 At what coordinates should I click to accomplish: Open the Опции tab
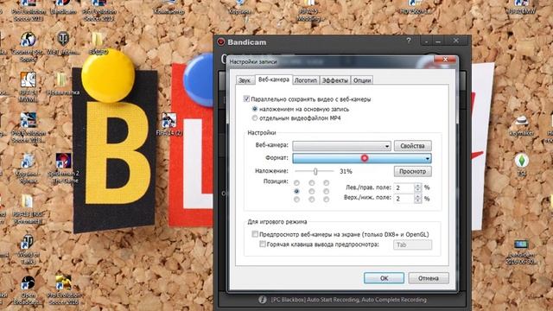click(362, 80)
